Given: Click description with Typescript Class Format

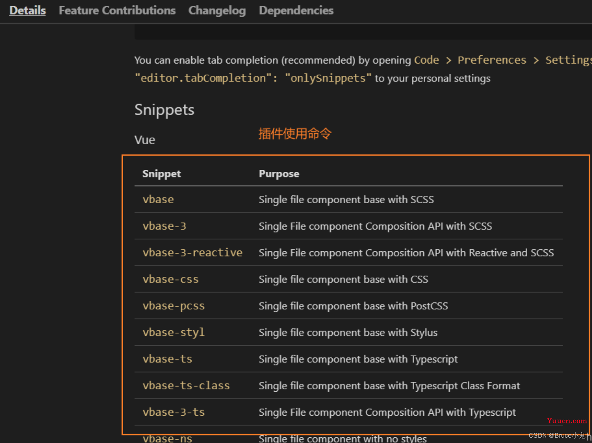Looking at the screenshot, I should [389, 386].
